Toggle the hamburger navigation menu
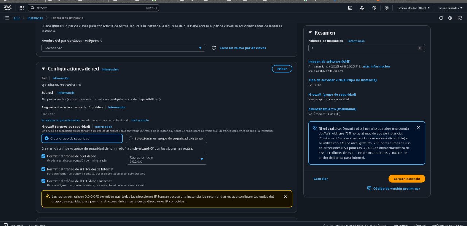Screen dimensions: 467x226 (x=7, y=18)
